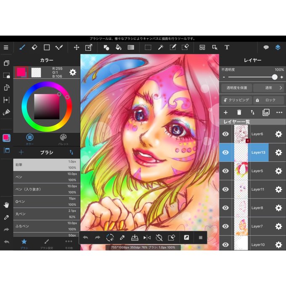Select the Hand pan tool

(x=6, y=205)
